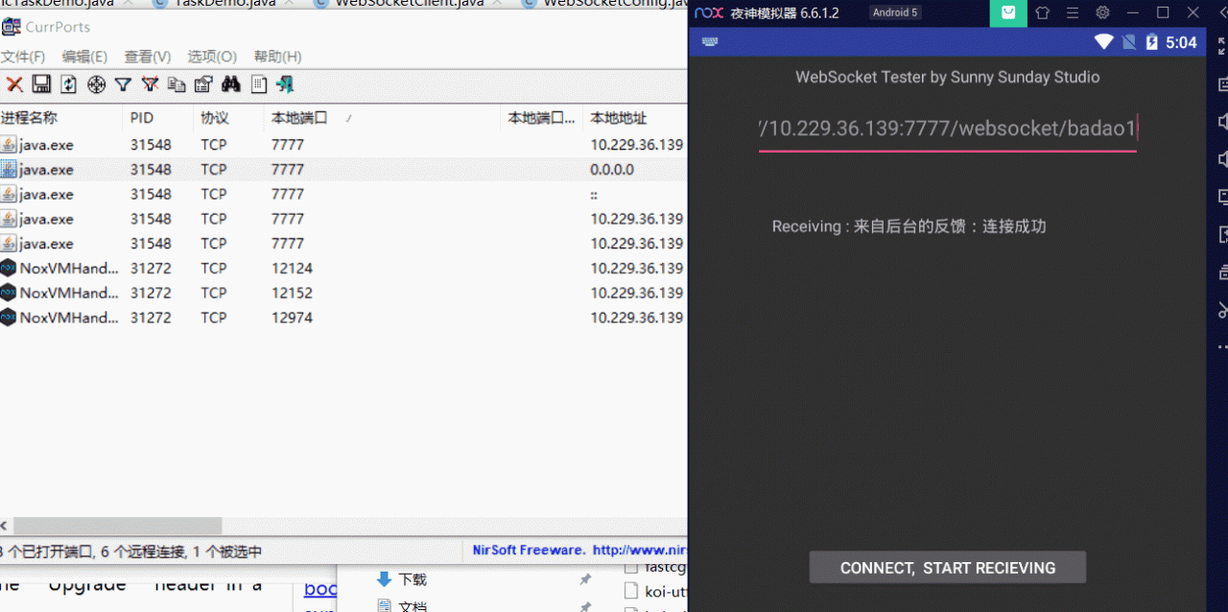Select the java.exe row with address ::
The width and height of the screenshot is (1228, 612).
coord(343,195)
